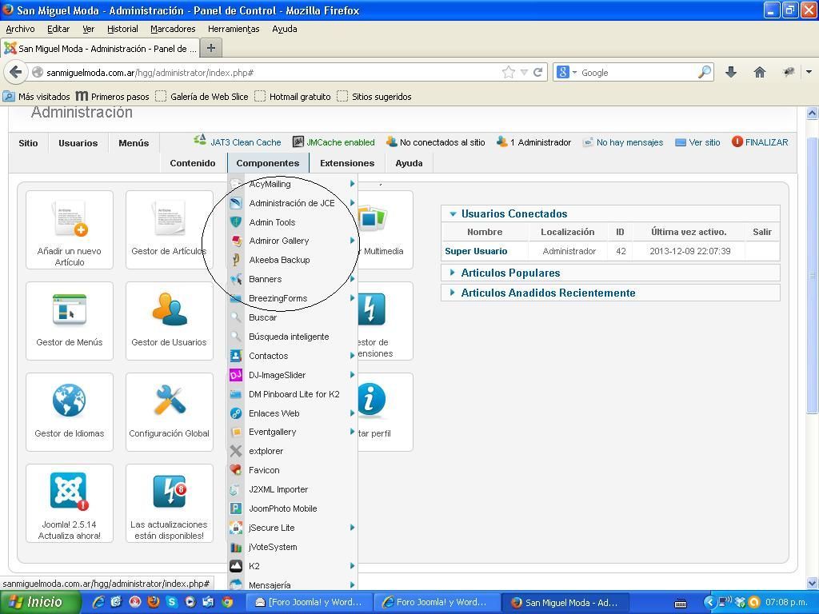
Task: Click the No hay mensajes link
Action: coord(630,142)
